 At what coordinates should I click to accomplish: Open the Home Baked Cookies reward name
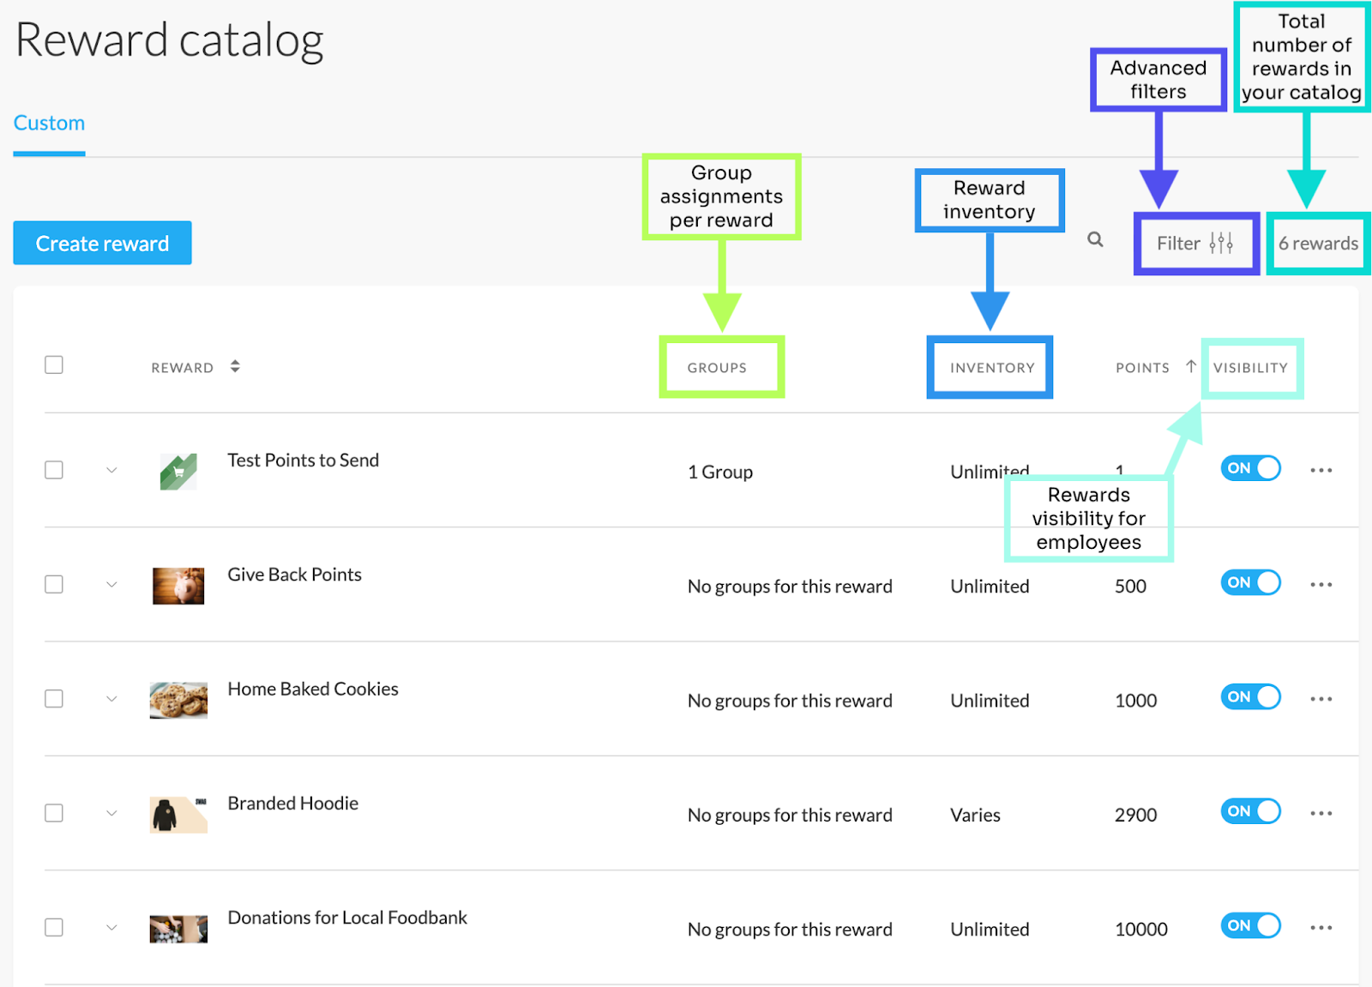(313, 689)
